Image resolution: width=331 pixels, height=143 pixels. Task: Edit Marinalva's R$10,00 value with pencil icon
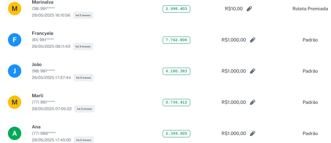(x=249, y=9)
